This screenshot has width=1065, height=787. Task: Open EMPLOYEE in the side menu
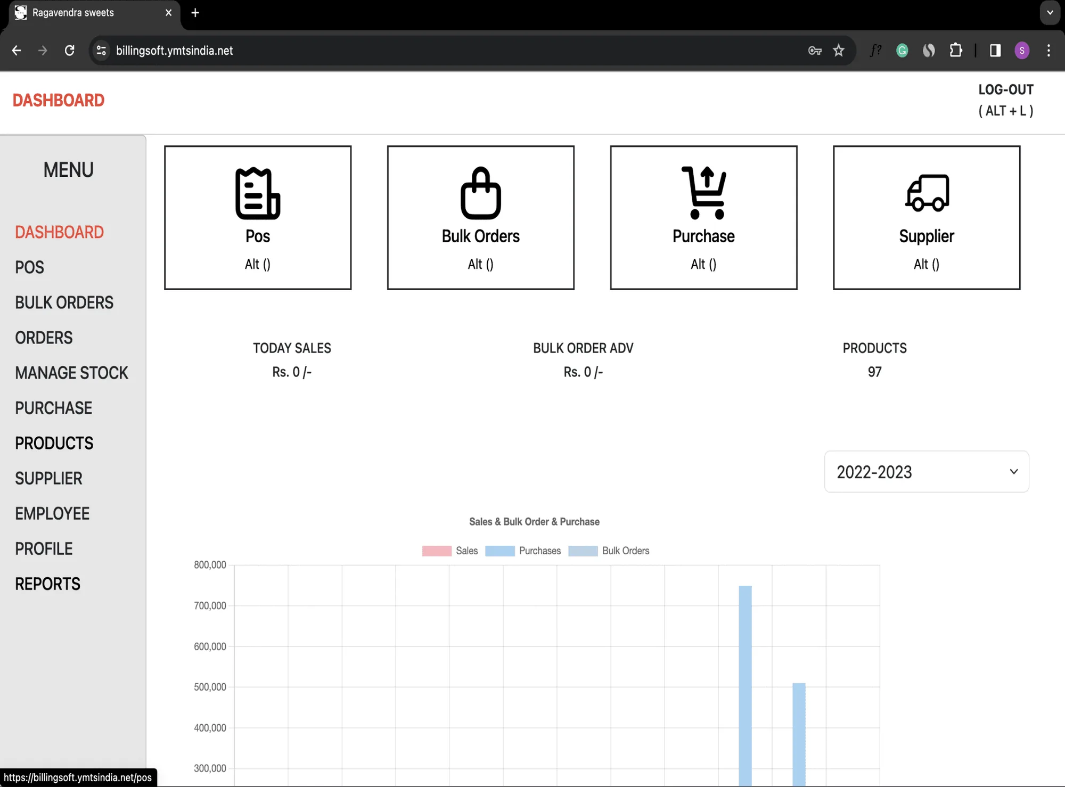tap(52, 513)
